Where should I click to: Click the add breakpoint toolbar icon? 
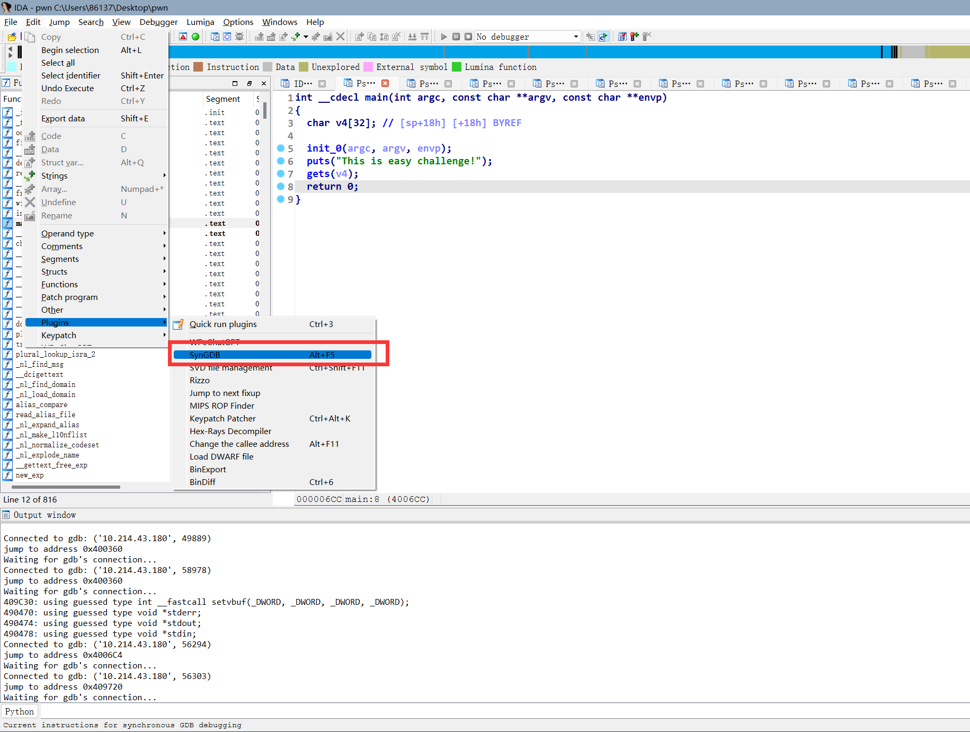(x=635, y=37)
